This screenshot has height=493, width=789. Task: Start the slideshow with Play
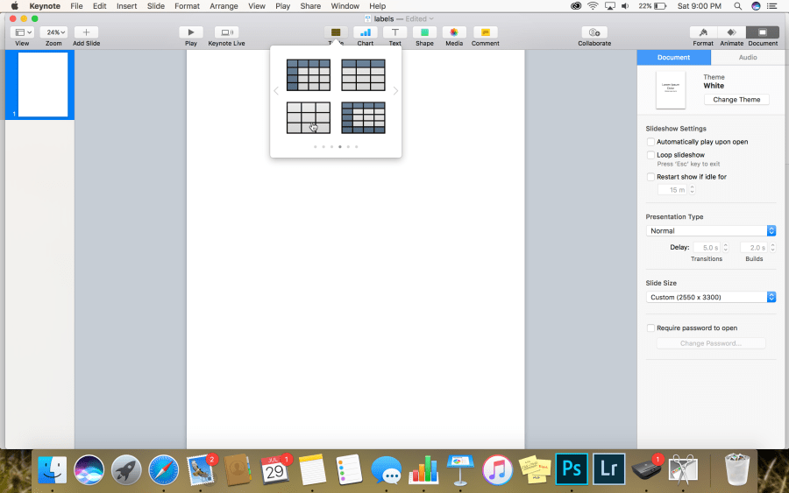pyautogui.click(x=191, y=32)
